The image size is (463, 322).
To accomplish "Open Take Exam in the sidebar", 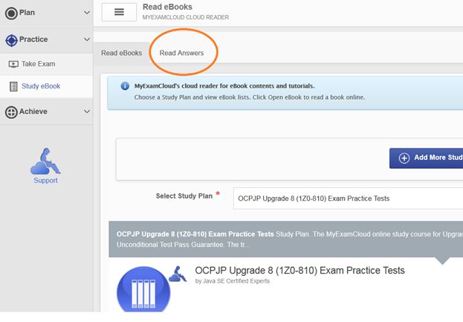I will (x=46, y=64).
